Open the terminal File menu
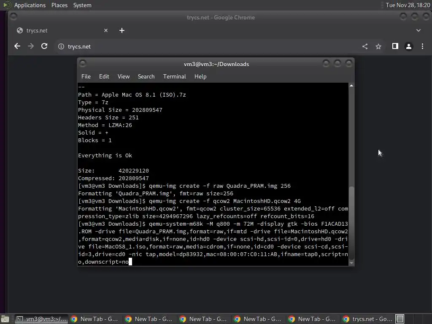The width and height of the screenshot is (432, 324). (x=86, y=77)
